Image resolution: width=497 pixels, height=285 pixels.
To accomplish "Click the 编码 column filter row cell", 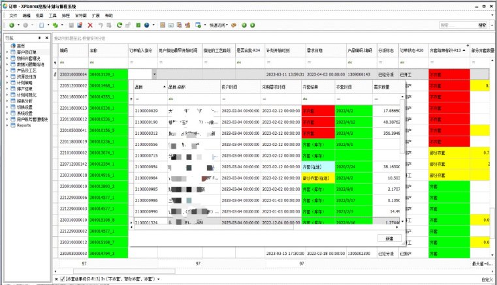I will pyautogui.click(x=73, y=63).
